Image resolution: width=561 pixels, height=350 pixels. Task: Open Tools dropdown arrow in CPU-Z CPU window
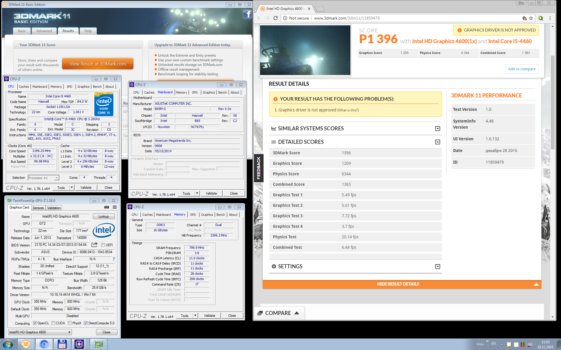click(x=72, y=188)
